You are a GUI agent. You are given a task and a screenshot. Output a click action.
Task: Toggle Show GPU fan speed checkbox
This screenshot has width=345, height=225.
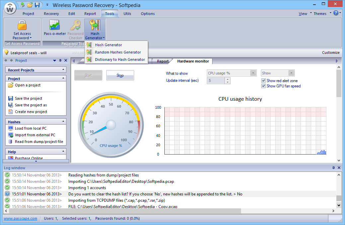(x=263, y=86)
